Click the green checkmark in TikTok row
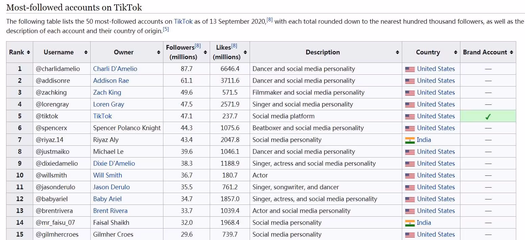The image size is (525, 240). coord(488,117)
